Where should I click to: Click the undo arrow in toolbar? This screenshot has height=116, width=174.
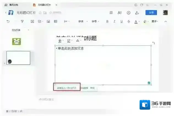[8, 21]
